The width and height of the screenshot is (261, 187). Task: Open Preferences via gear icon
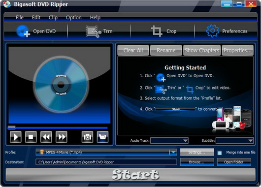coord(213,31)
